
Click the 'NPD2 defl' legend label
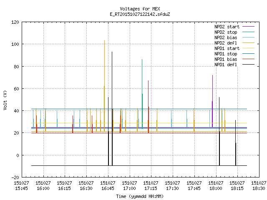tap(226, 43)
